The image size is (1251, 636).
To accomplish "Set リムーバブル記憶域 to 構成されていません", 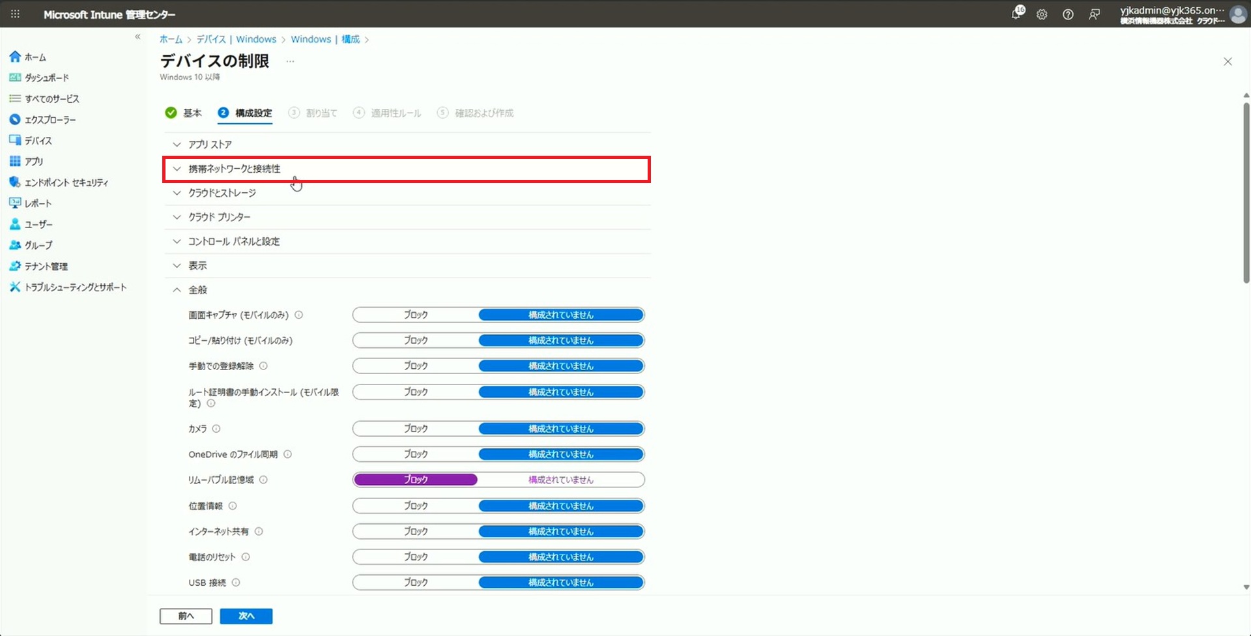I will pos(560,480).
